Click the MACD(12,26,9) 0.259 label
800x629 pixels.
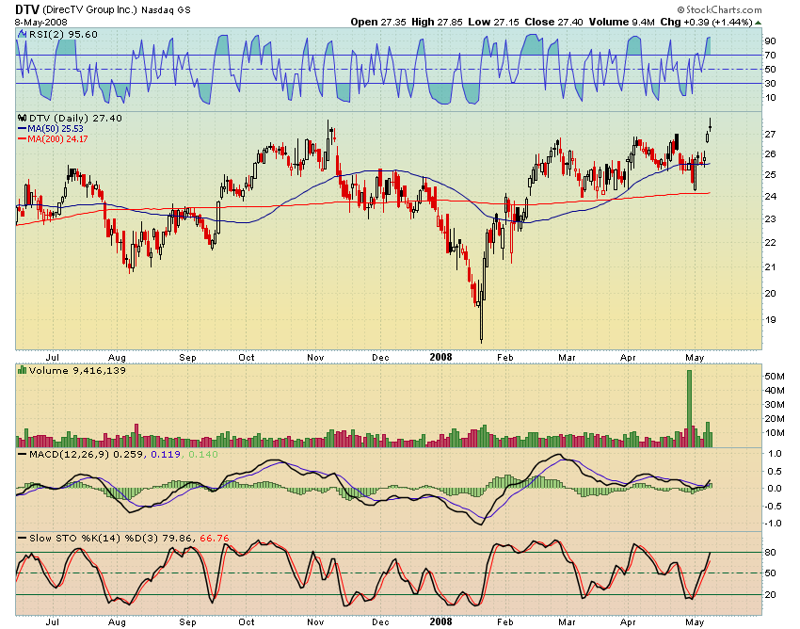pyautogui.click(x=87, y=454)
